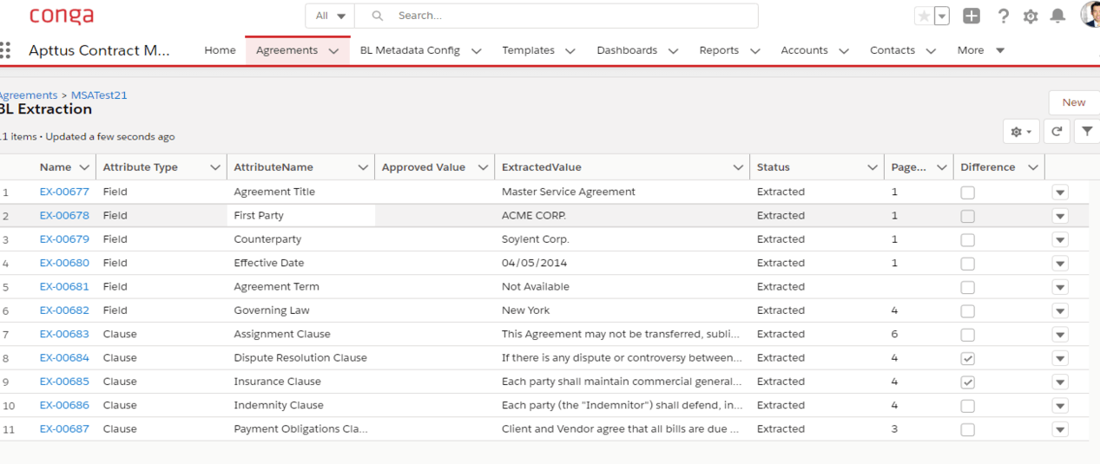Viewport: 1100px width, 464px height.
Task: Open the App Launcher dots grid
Action: (6, 50)
